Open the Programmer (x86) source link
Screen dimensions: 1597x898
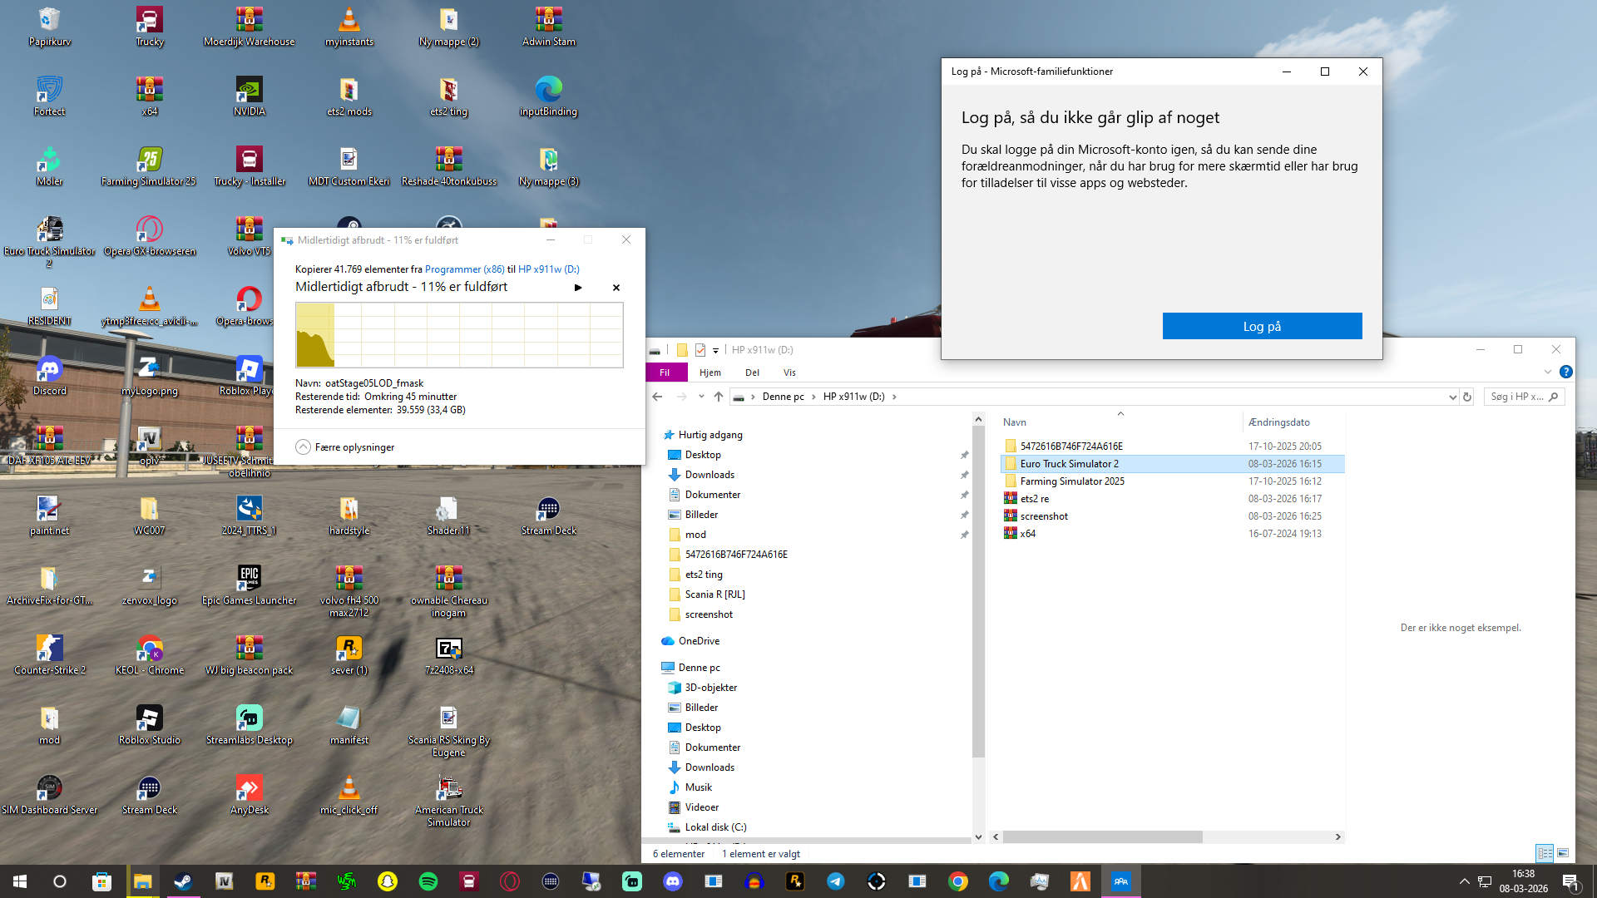[464, 269]
